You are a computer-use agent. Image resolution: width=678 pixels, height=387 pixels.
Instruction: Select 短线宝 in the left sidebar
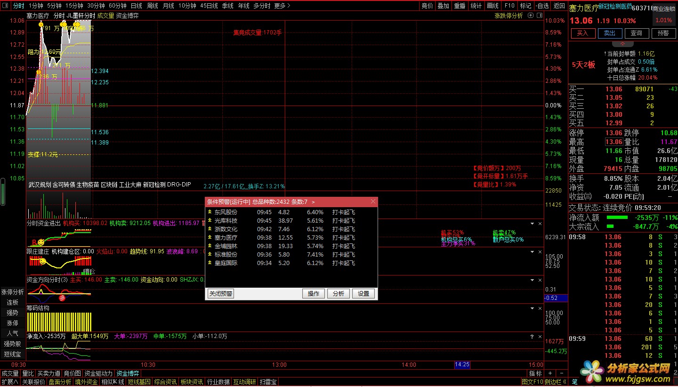coord(13,354)
